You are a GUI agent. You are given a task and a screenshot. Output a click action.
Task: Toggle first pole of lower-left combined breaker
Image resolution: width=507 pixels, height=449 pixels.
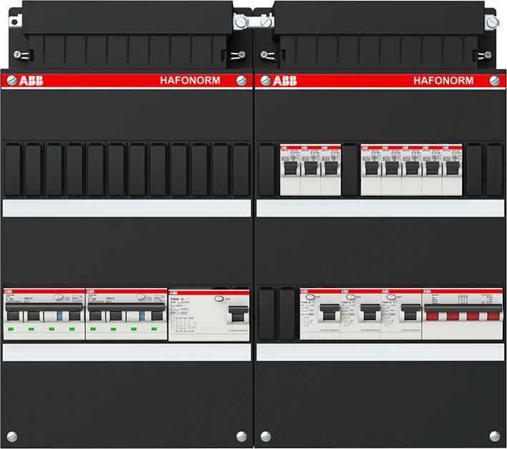14,315
